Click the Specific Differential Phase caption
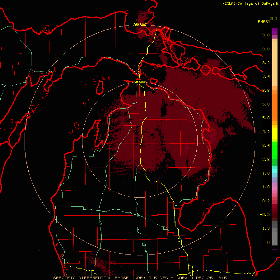The image size is (280, 280). pos(141,278)
